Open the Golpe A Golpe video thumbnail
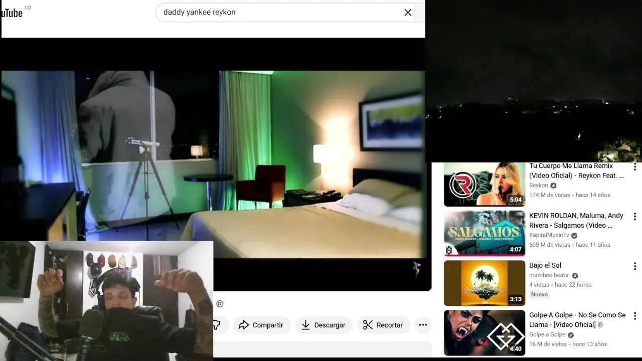The width and height of the screenshot is (642, 361). [x=485, y=333]
